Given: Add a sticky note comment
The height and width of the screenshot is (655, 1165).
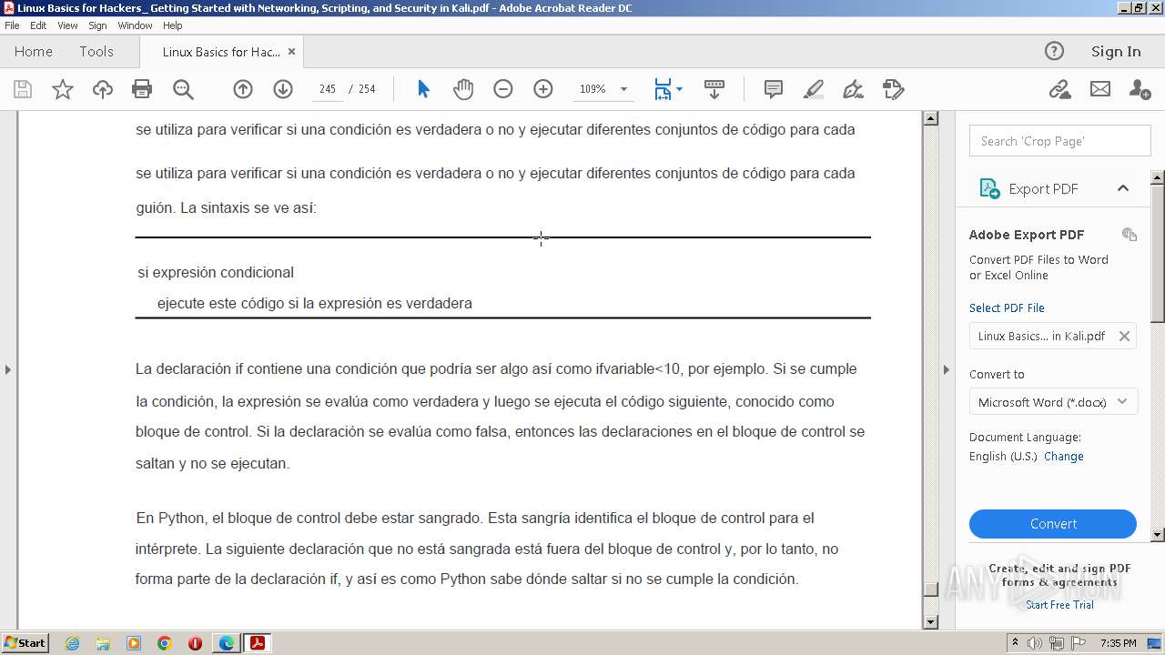Looking at the screenshot, I should coord(774,89).
